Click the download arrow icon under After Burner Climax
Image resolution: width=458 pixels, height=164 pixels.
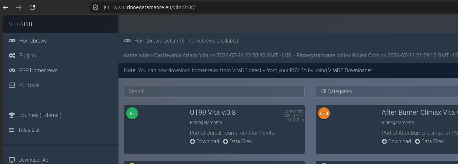384,141
